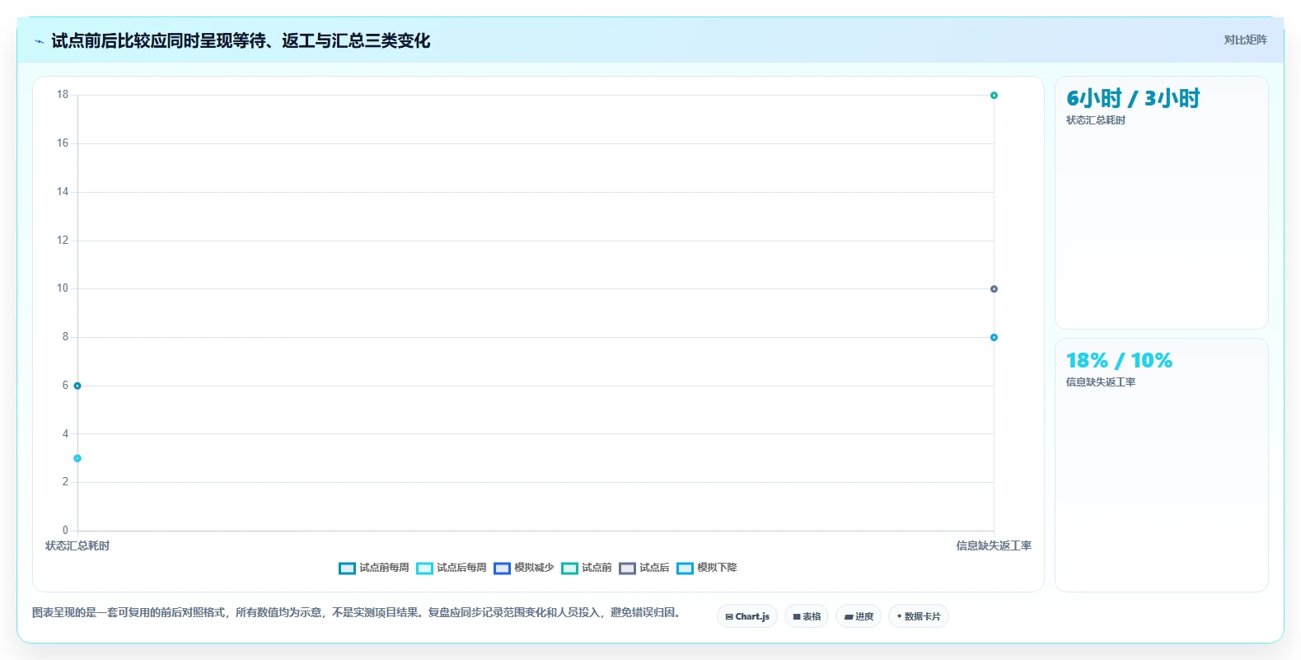Click the y-axis tick label 10
Image resolution: width=1301 pixels, height=660 pixels.
coord(63,288)
